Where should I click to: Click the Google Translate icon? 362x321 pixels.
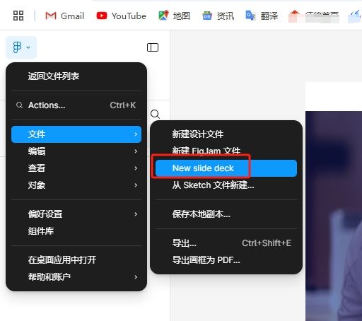[x=250, y=16]
